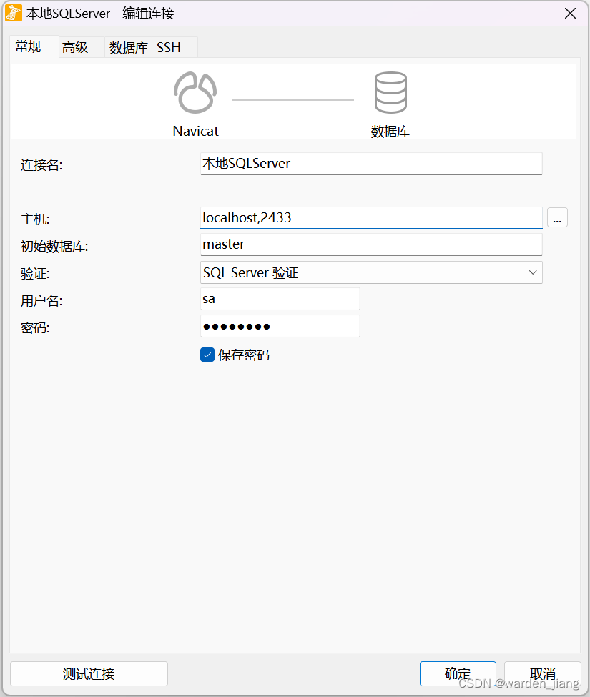Viewport: 590px width, 697px height.
Task: Click the Navicat app icon in title bar
Action: pos(12,13)
